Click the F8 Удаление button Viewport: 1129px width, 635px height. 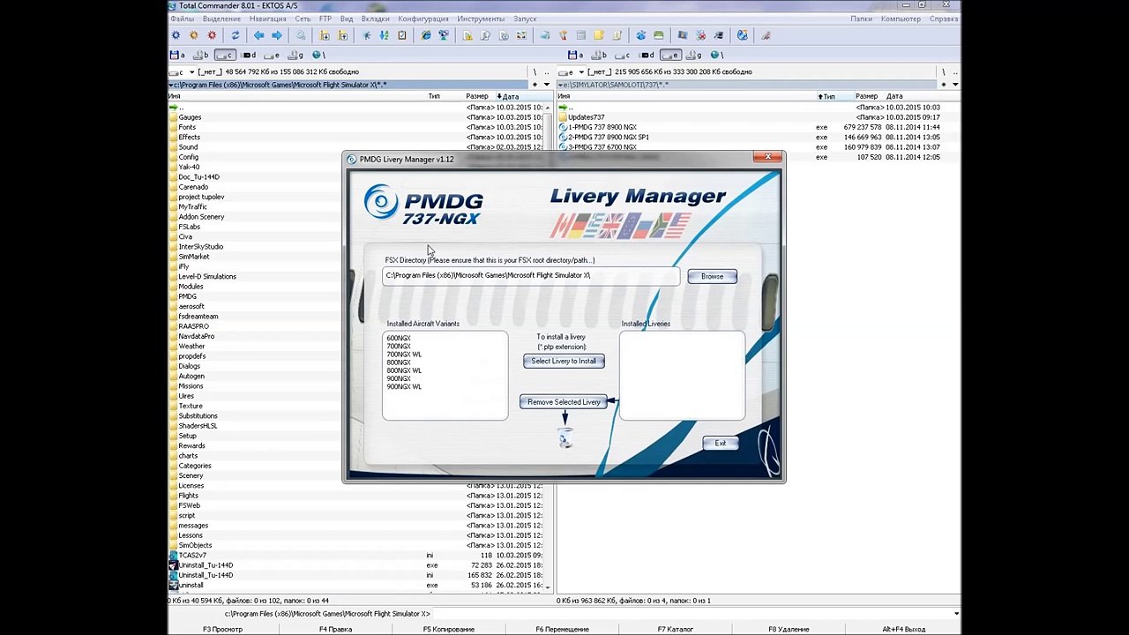point(789,629)
